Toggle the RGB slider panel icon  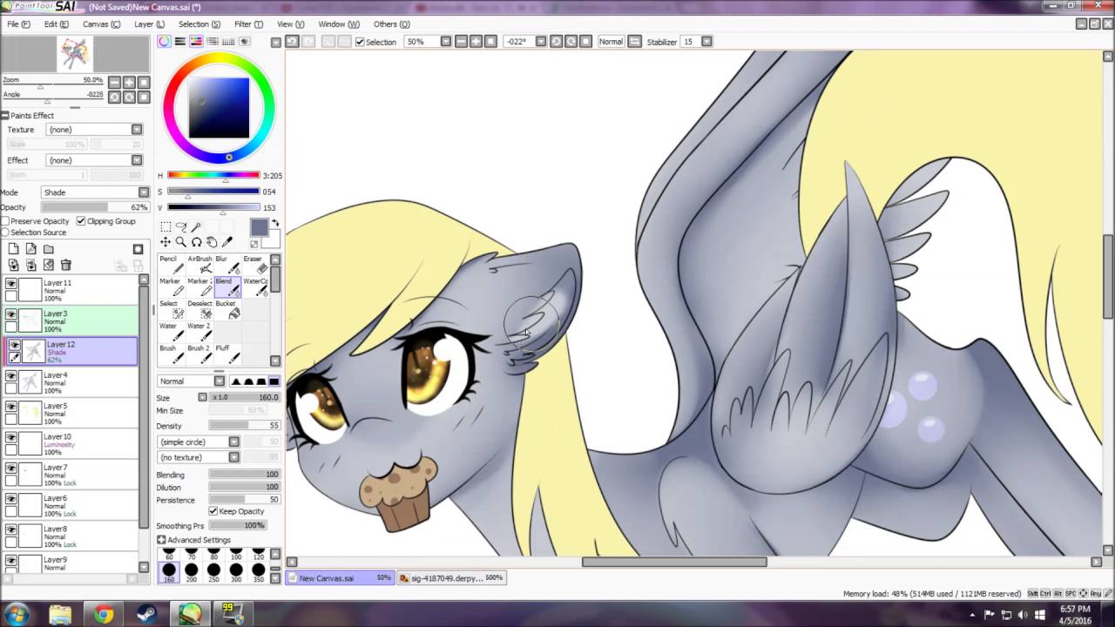pos(179,42)
